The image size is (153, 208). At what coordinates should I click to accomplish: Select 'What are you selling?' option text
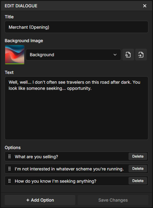(x=36, y=157)
